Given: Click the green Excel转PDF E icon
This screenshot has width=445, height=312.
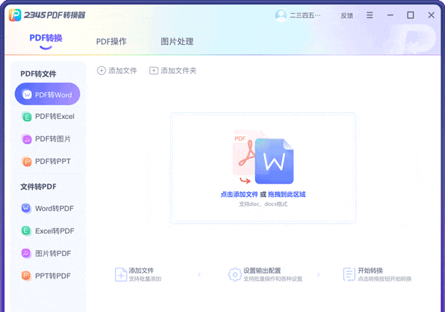Looking at the screenshot, I should pos(26,231).
